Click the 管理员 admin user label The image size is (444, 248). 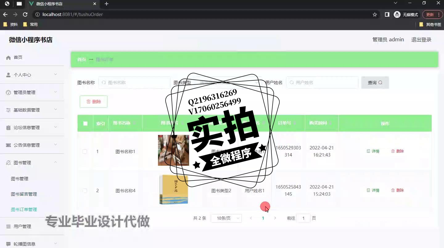click(x=388, y=40)
